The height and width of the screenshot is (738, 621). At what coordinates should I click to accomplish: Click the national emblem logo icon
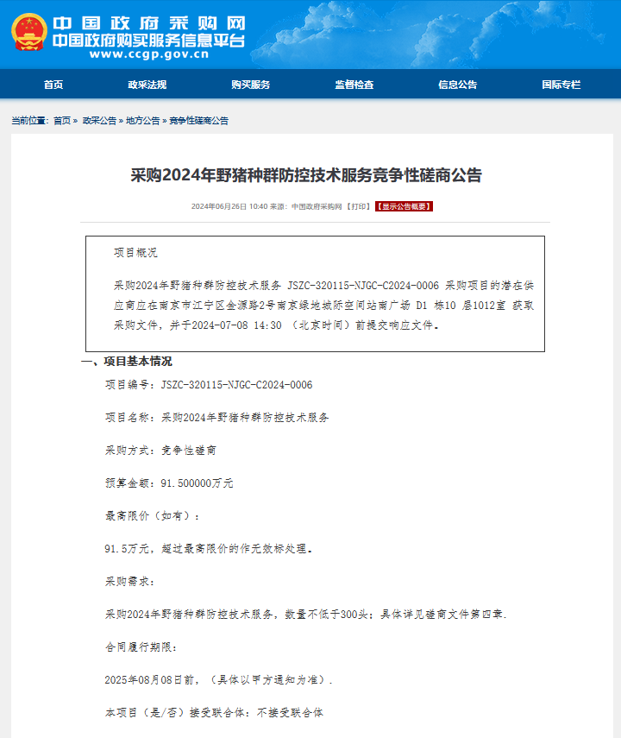point(29,33)
